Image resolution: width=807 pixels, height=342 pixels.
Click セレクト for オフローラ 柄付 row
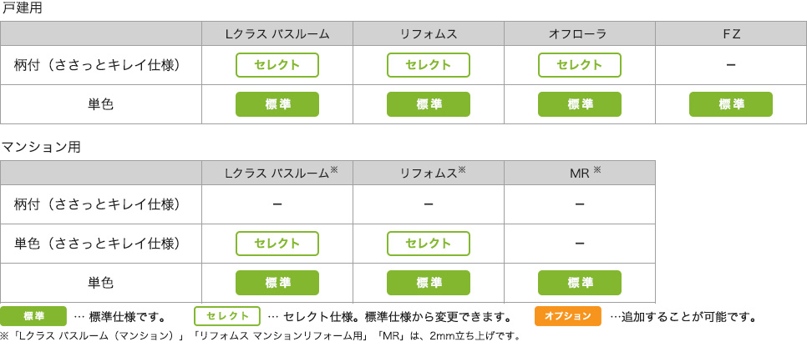(580, 64)
